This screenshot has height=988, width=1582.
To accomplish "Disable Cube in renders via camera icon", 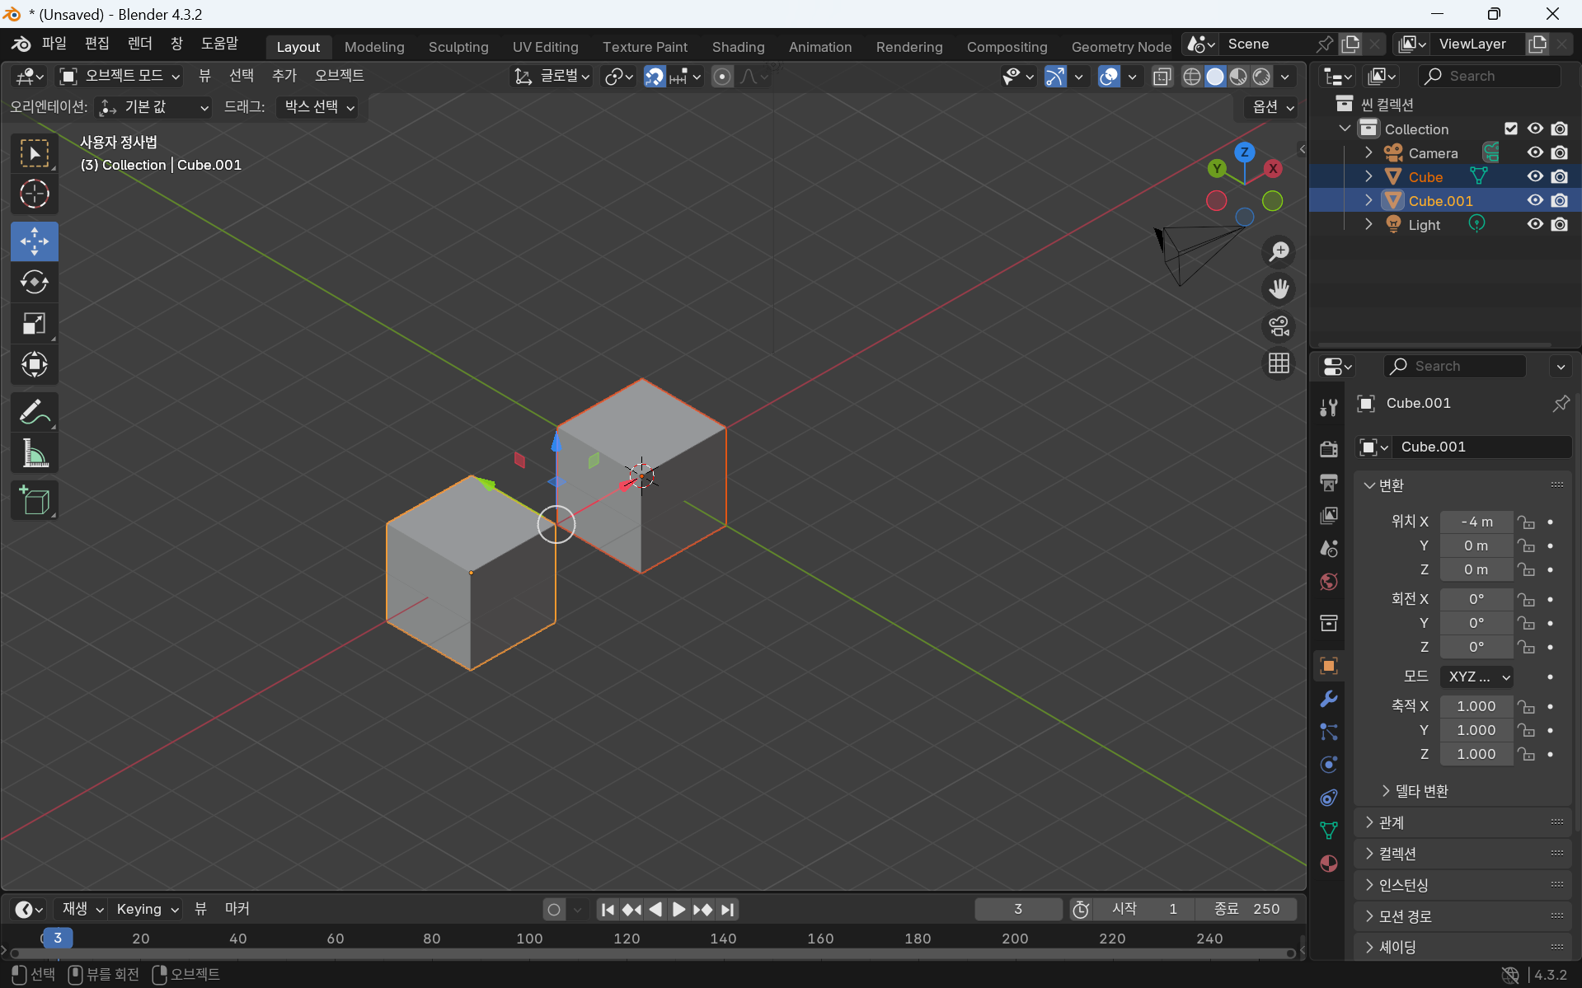I will point(1559,176).
